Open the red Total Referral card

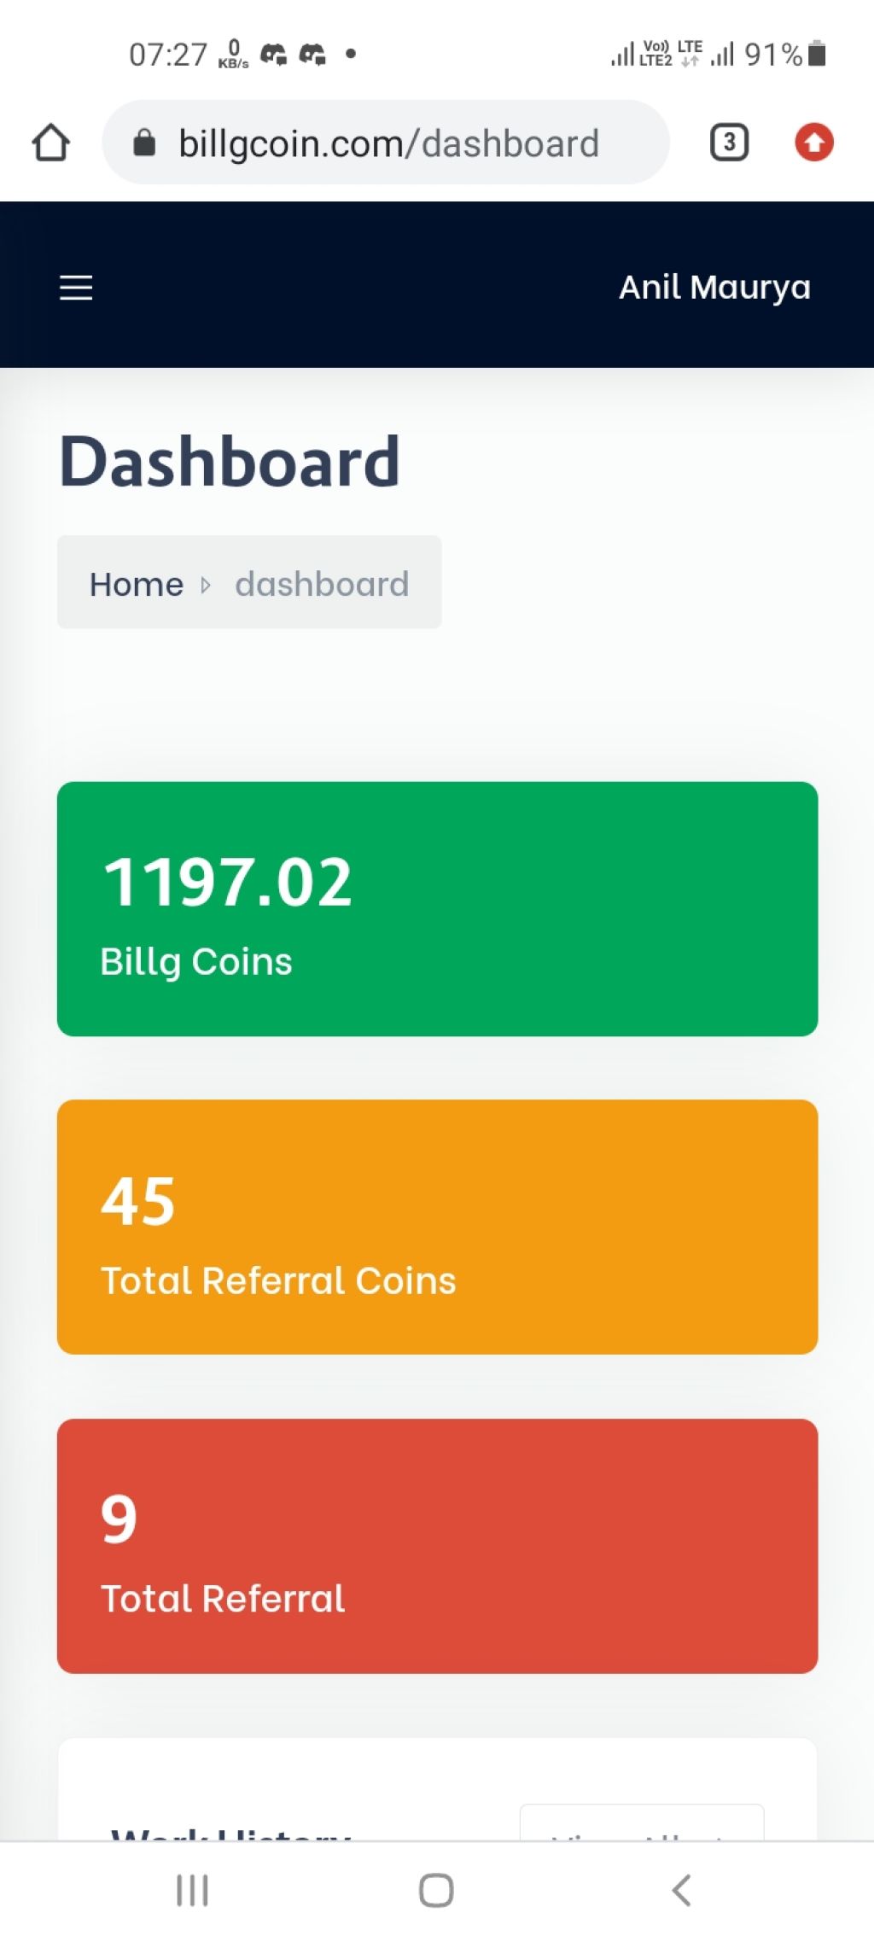click(x=437, y=1546)
